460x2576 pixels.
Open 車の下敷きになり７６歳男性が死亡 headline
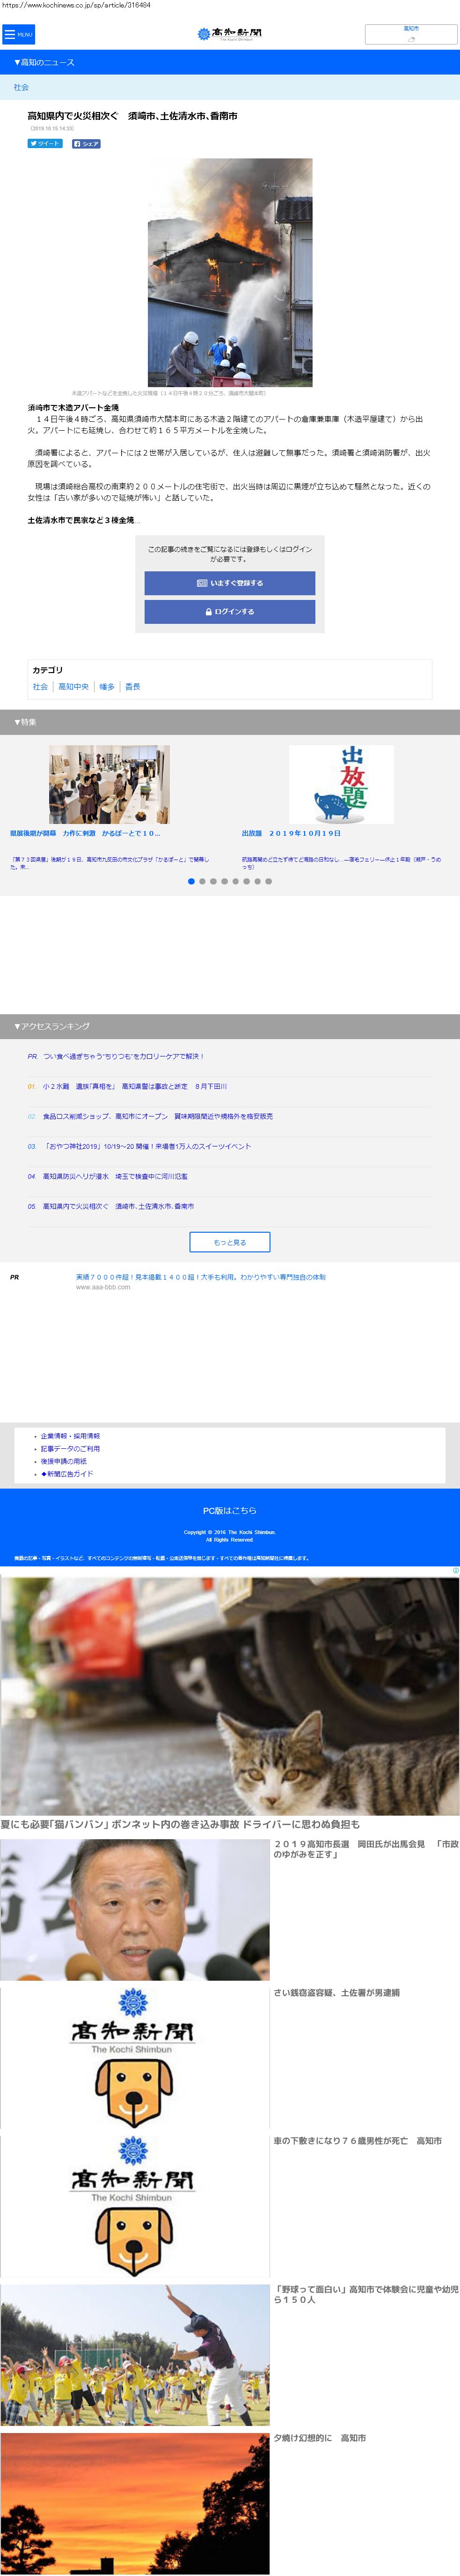[x=357, y=2141]
